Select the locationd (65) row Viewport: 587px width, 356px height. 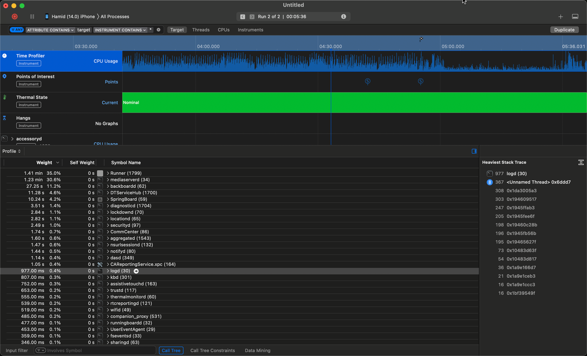click(239, 219)
